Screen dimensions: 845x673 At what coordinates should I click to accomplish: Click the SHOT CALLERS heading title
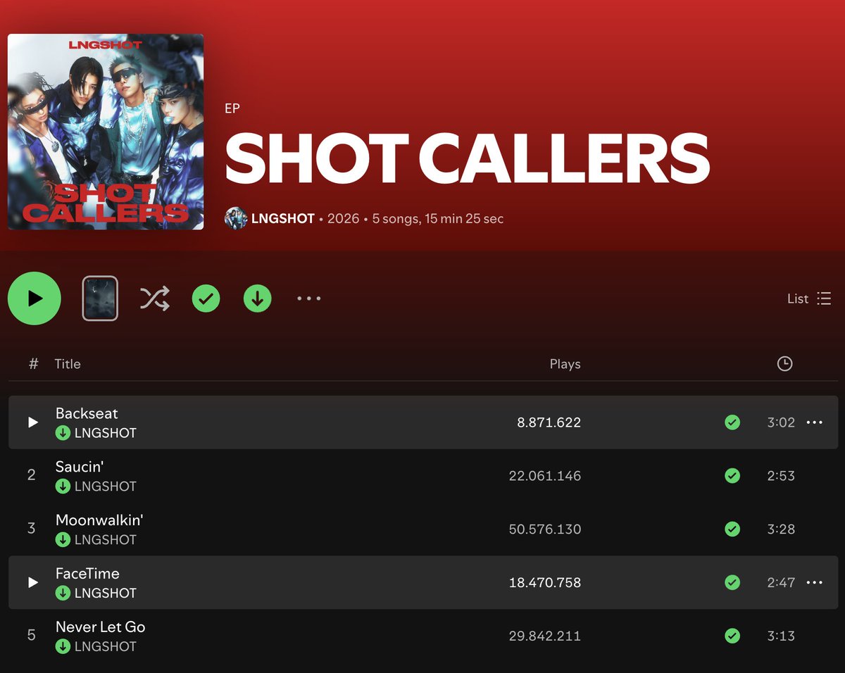pos(467,159)
